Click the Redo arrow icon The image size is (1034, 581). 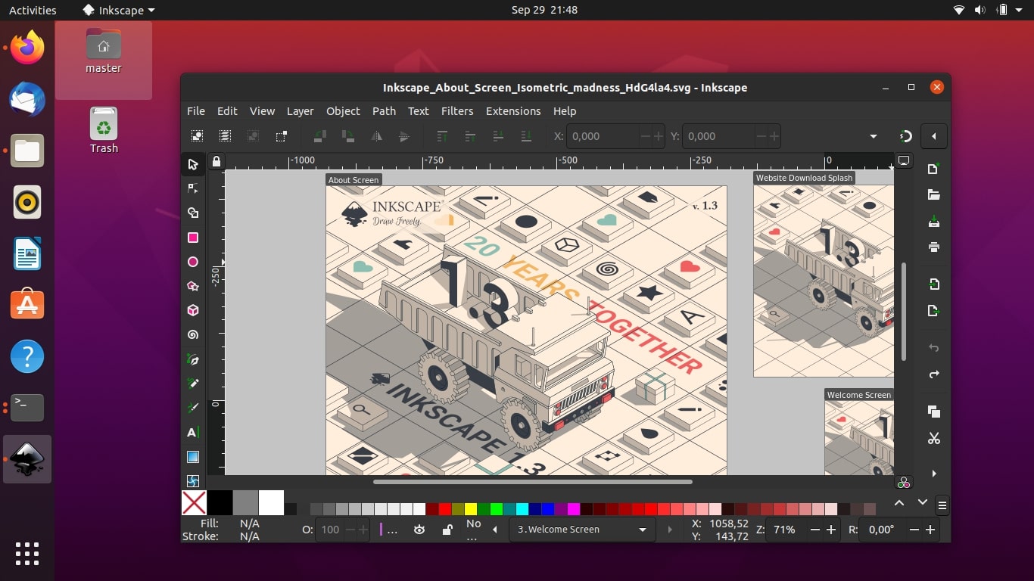tap(934, 374)
